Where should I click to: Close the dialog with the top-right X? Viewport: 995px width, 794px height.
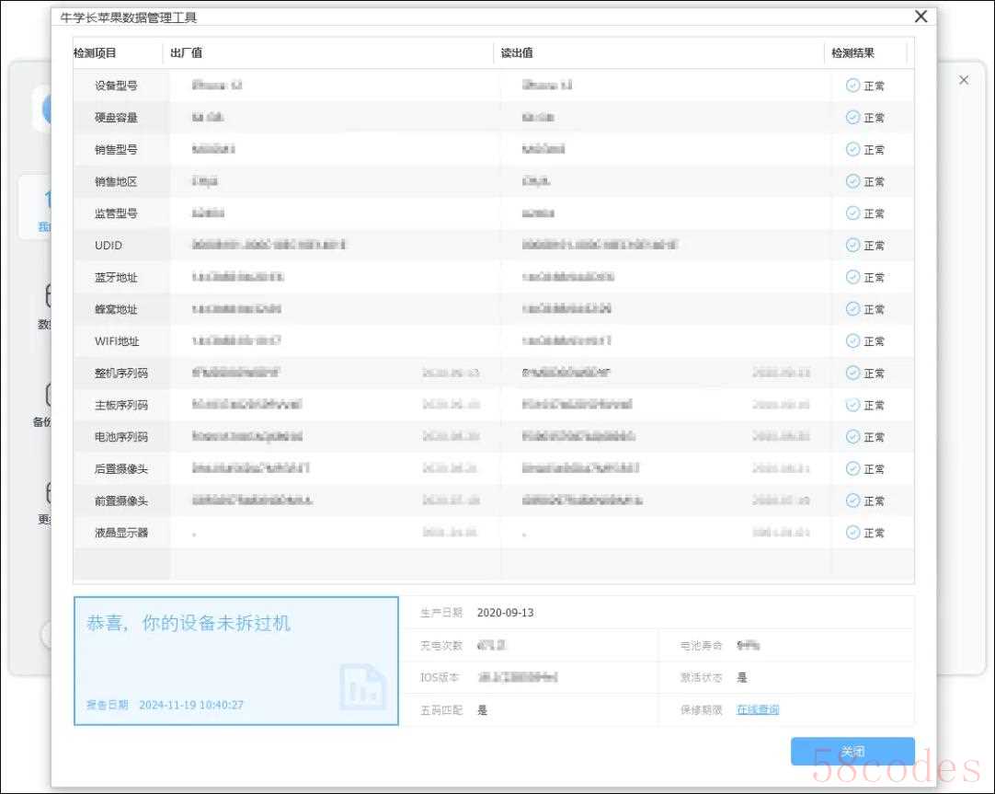coord(921,17)
